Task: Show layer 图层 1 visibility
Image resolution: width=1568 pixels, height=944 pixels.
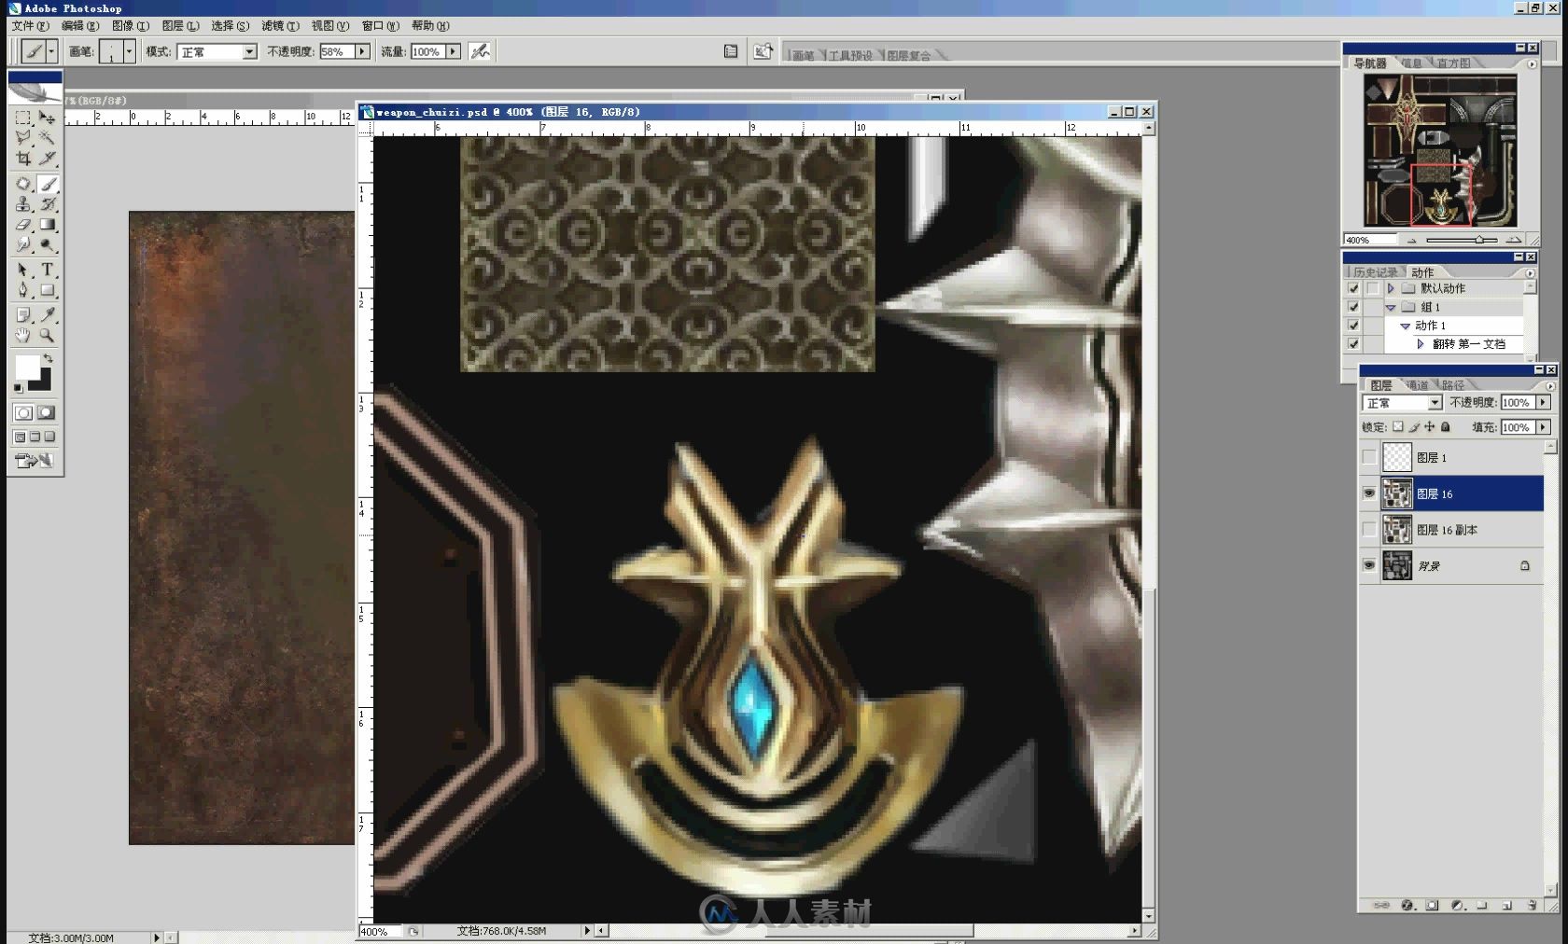Action: point(1369,457)
